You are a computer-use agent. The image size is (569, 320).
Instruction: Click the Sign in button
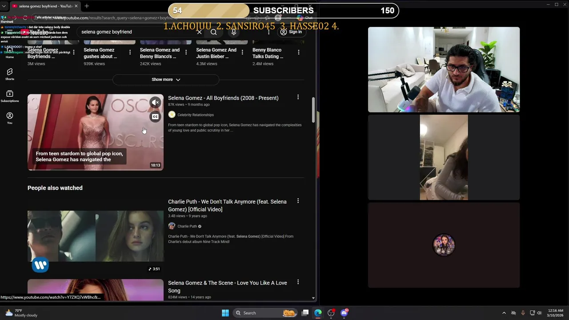tap(291, 32)
